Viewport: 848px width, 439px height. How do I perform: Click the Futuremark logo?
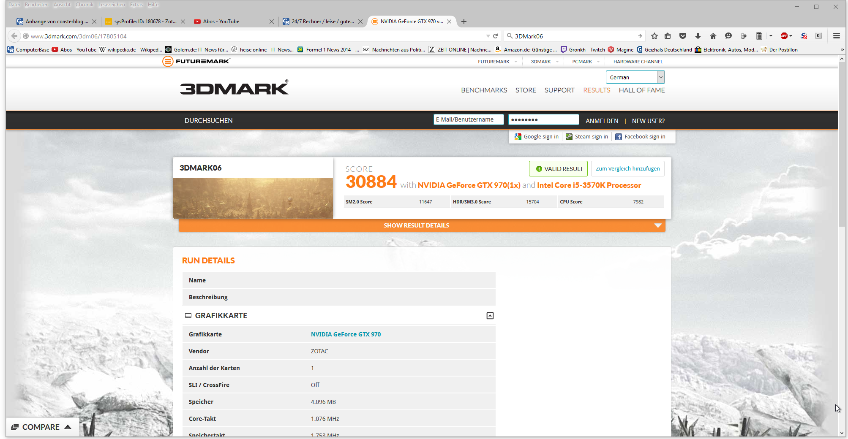(x=196, y=62)
